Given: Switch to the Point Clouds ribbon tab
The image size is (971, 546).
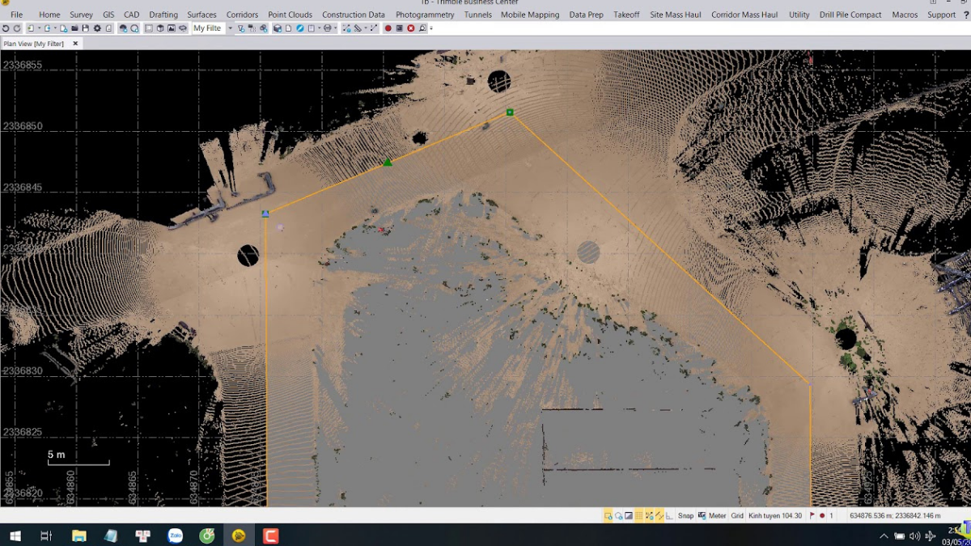Looking at the screenshot, I should (290, 15).
